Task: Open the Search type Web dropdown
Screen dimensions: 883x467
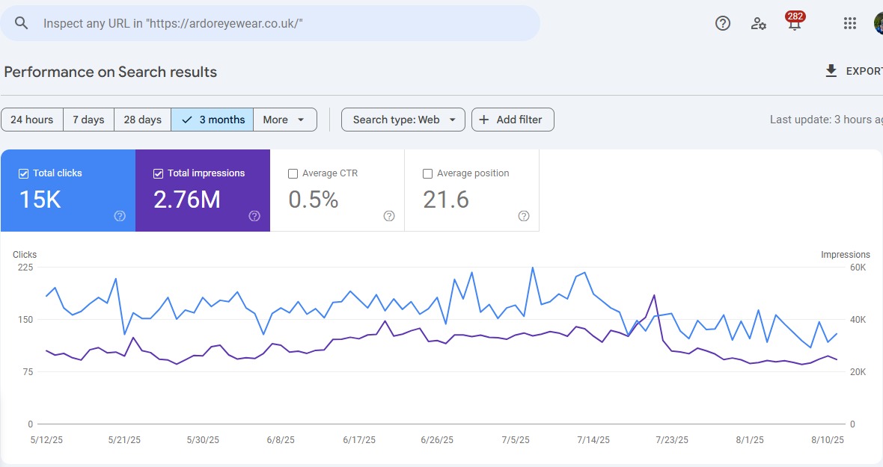Action: click(x=403, y=120)
